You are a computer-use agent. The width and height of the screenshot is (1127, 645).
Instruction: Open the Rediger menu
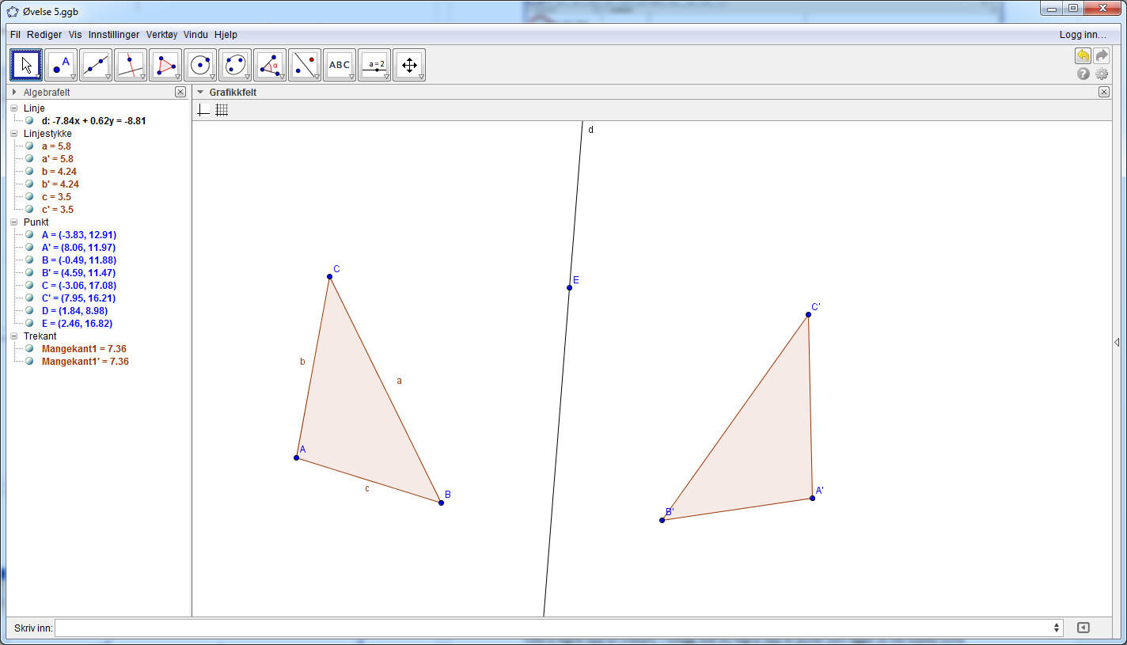click(44, 35)
